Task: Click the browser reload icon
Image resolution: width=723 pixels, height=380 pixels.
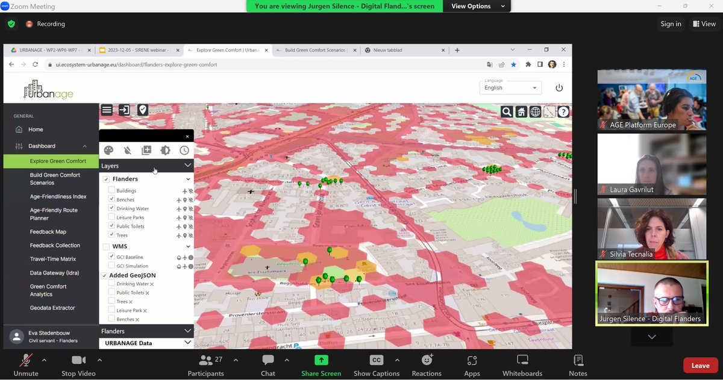Action: [35, 64]
